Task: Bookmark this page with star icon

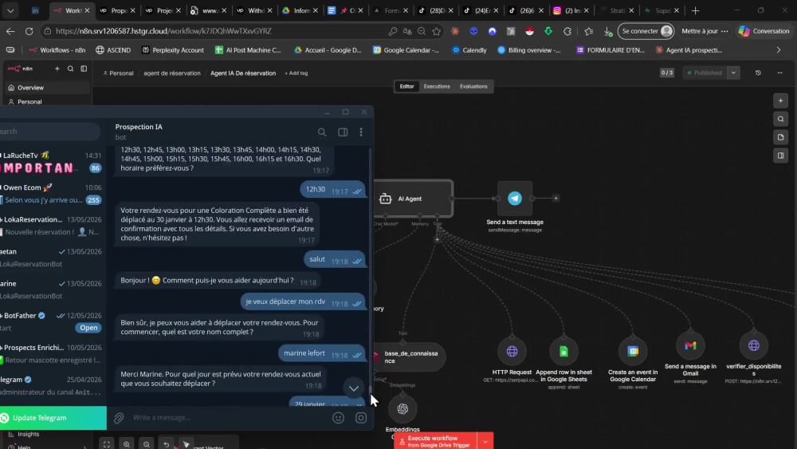Action: (436, 31)
